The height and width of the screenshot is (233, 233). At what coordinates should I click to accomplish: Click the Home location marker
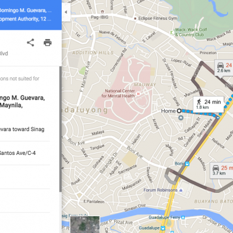[179, 111]
